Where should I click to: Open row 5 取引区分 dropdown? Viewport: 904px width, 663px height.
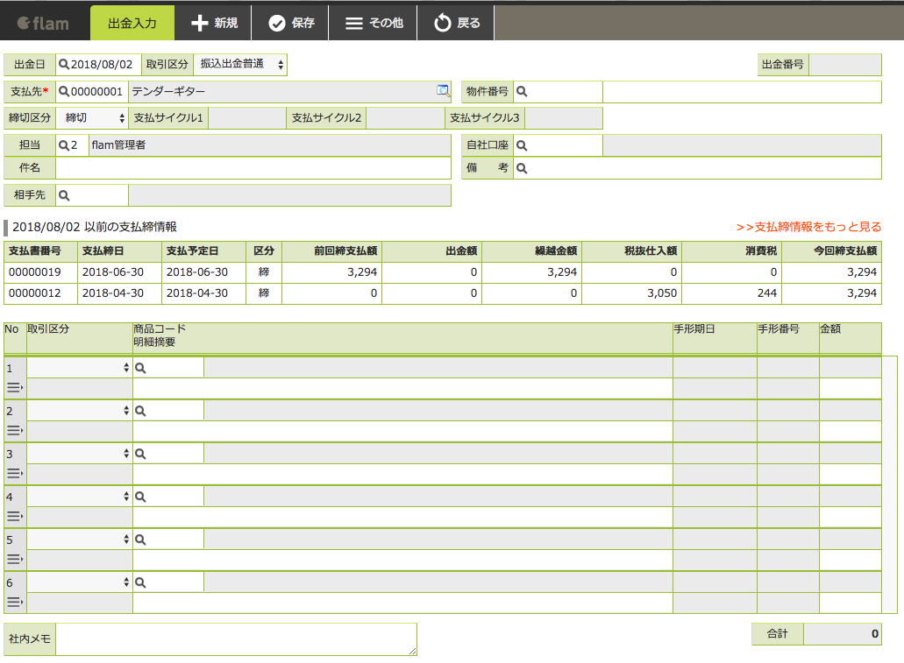click(x=79, y=540)
